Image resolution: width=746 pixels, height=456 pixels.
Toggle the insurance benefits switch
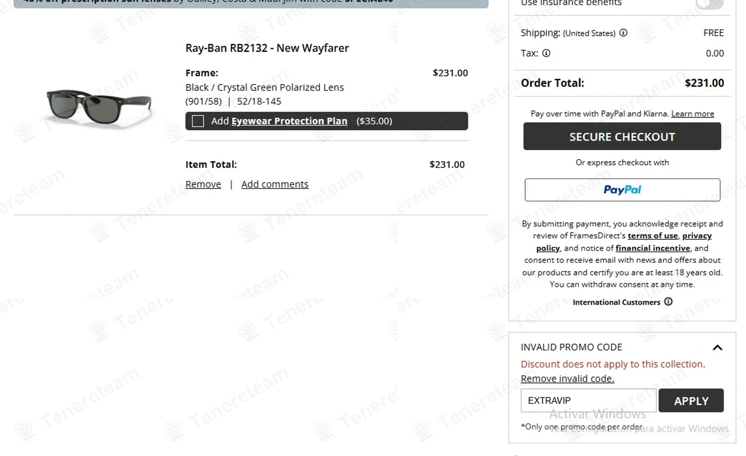point(709,4)
